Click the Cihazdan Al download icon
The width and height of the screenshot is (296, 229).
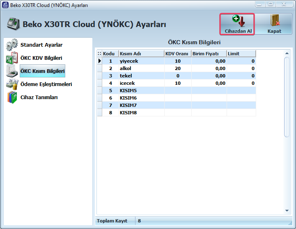(x=238, y=20)
